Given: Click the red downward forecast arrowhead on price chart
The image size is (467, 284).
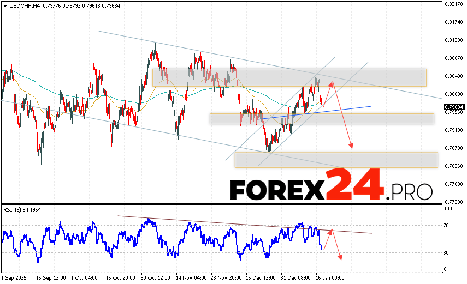Looking at the screenshot, I should 351,146.
